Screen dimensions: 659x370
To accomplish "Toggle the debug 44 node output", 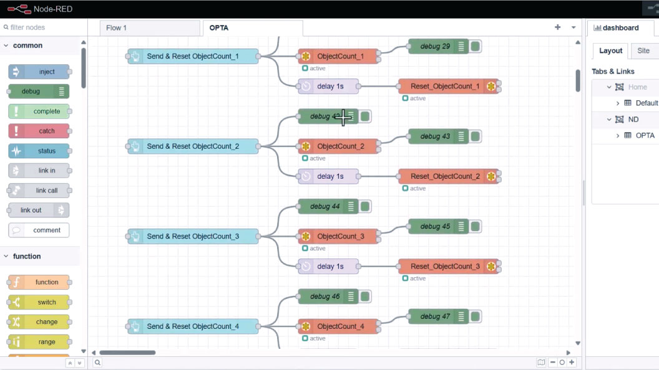I will pyautogui.click(x=365, y=206).
